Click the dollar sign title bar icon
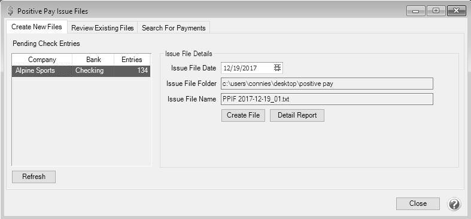This screenshot has height=219, width=471. [x=10, y=11]
